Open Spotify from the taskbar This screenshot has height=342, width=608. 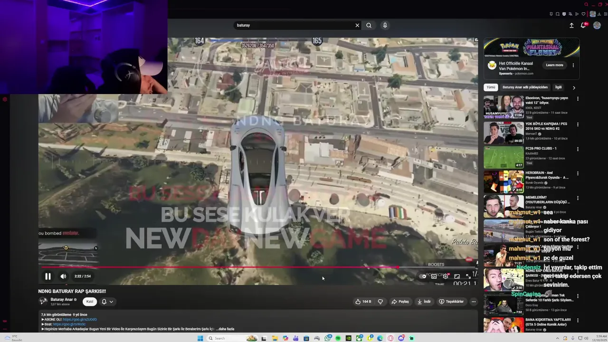(338, 338)
